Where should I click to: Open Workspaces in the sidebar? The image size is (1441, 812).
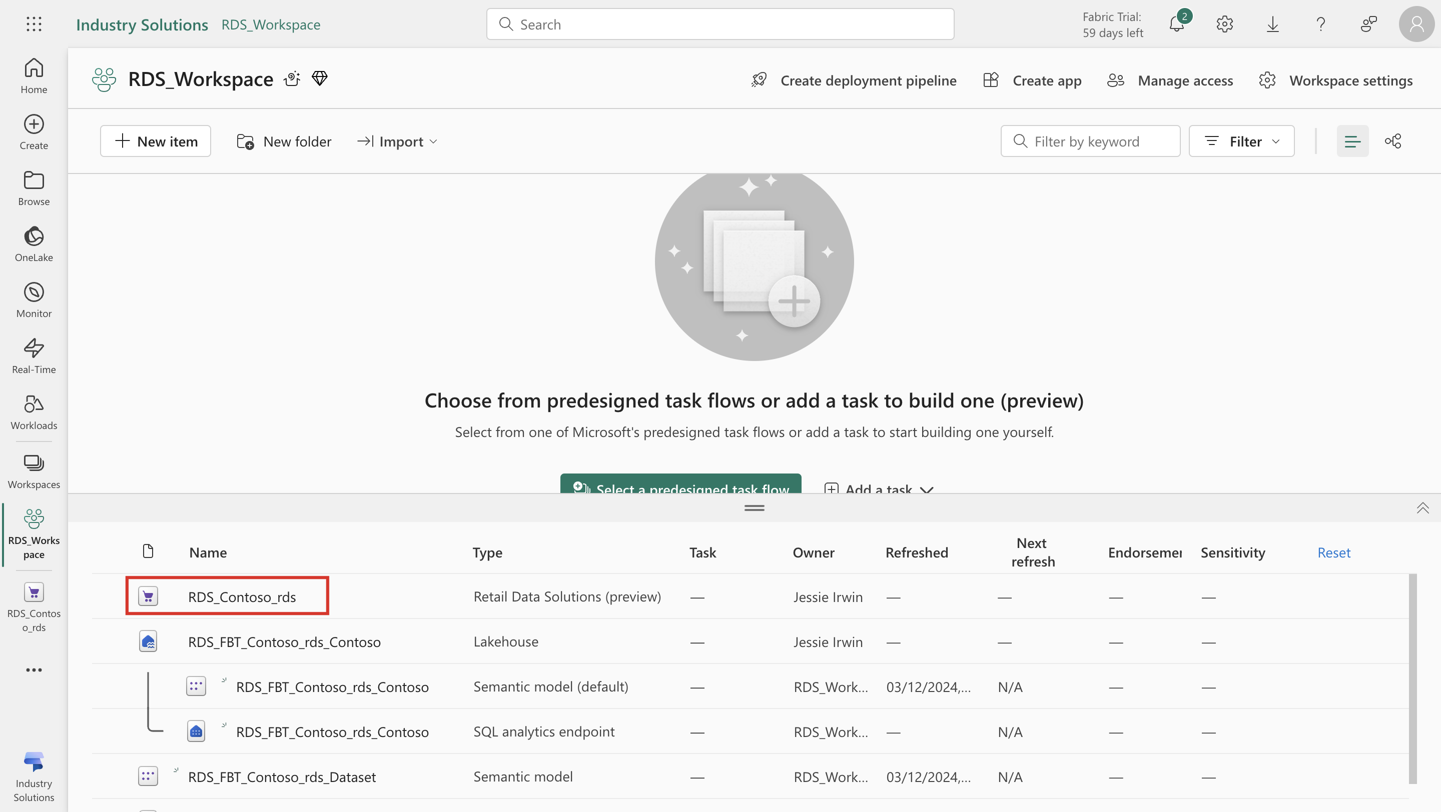pos(34,471)
